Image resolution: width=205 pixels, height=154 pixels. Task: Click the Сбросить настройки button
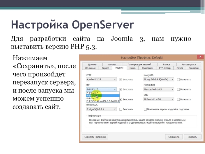point(95,137)
